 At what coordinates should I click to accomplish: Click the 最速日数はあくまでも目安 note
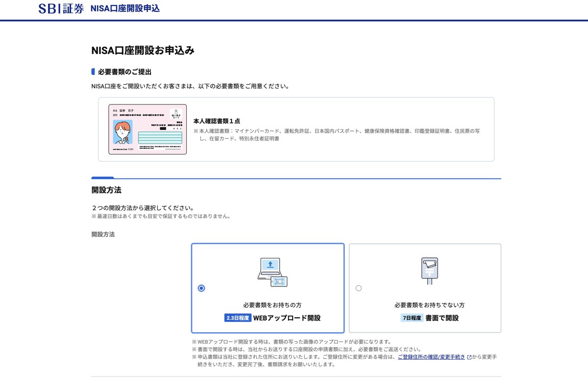click(x=161, y=216)
